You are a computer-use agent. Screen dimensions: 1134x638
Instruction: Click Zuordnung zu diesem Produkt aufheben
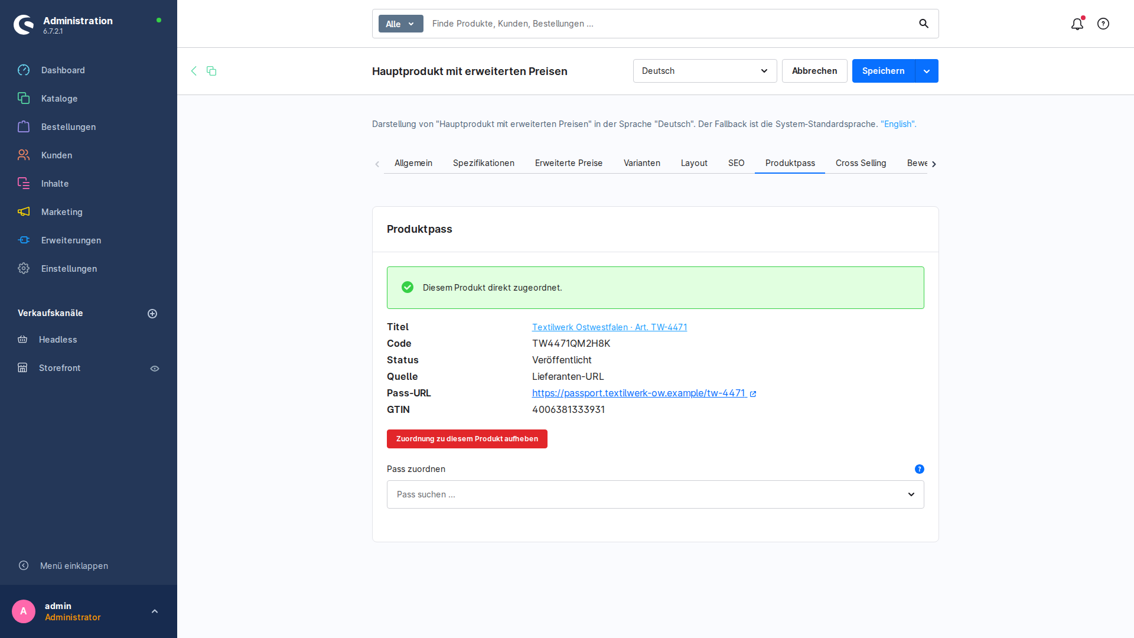click(x=467, y=439)
